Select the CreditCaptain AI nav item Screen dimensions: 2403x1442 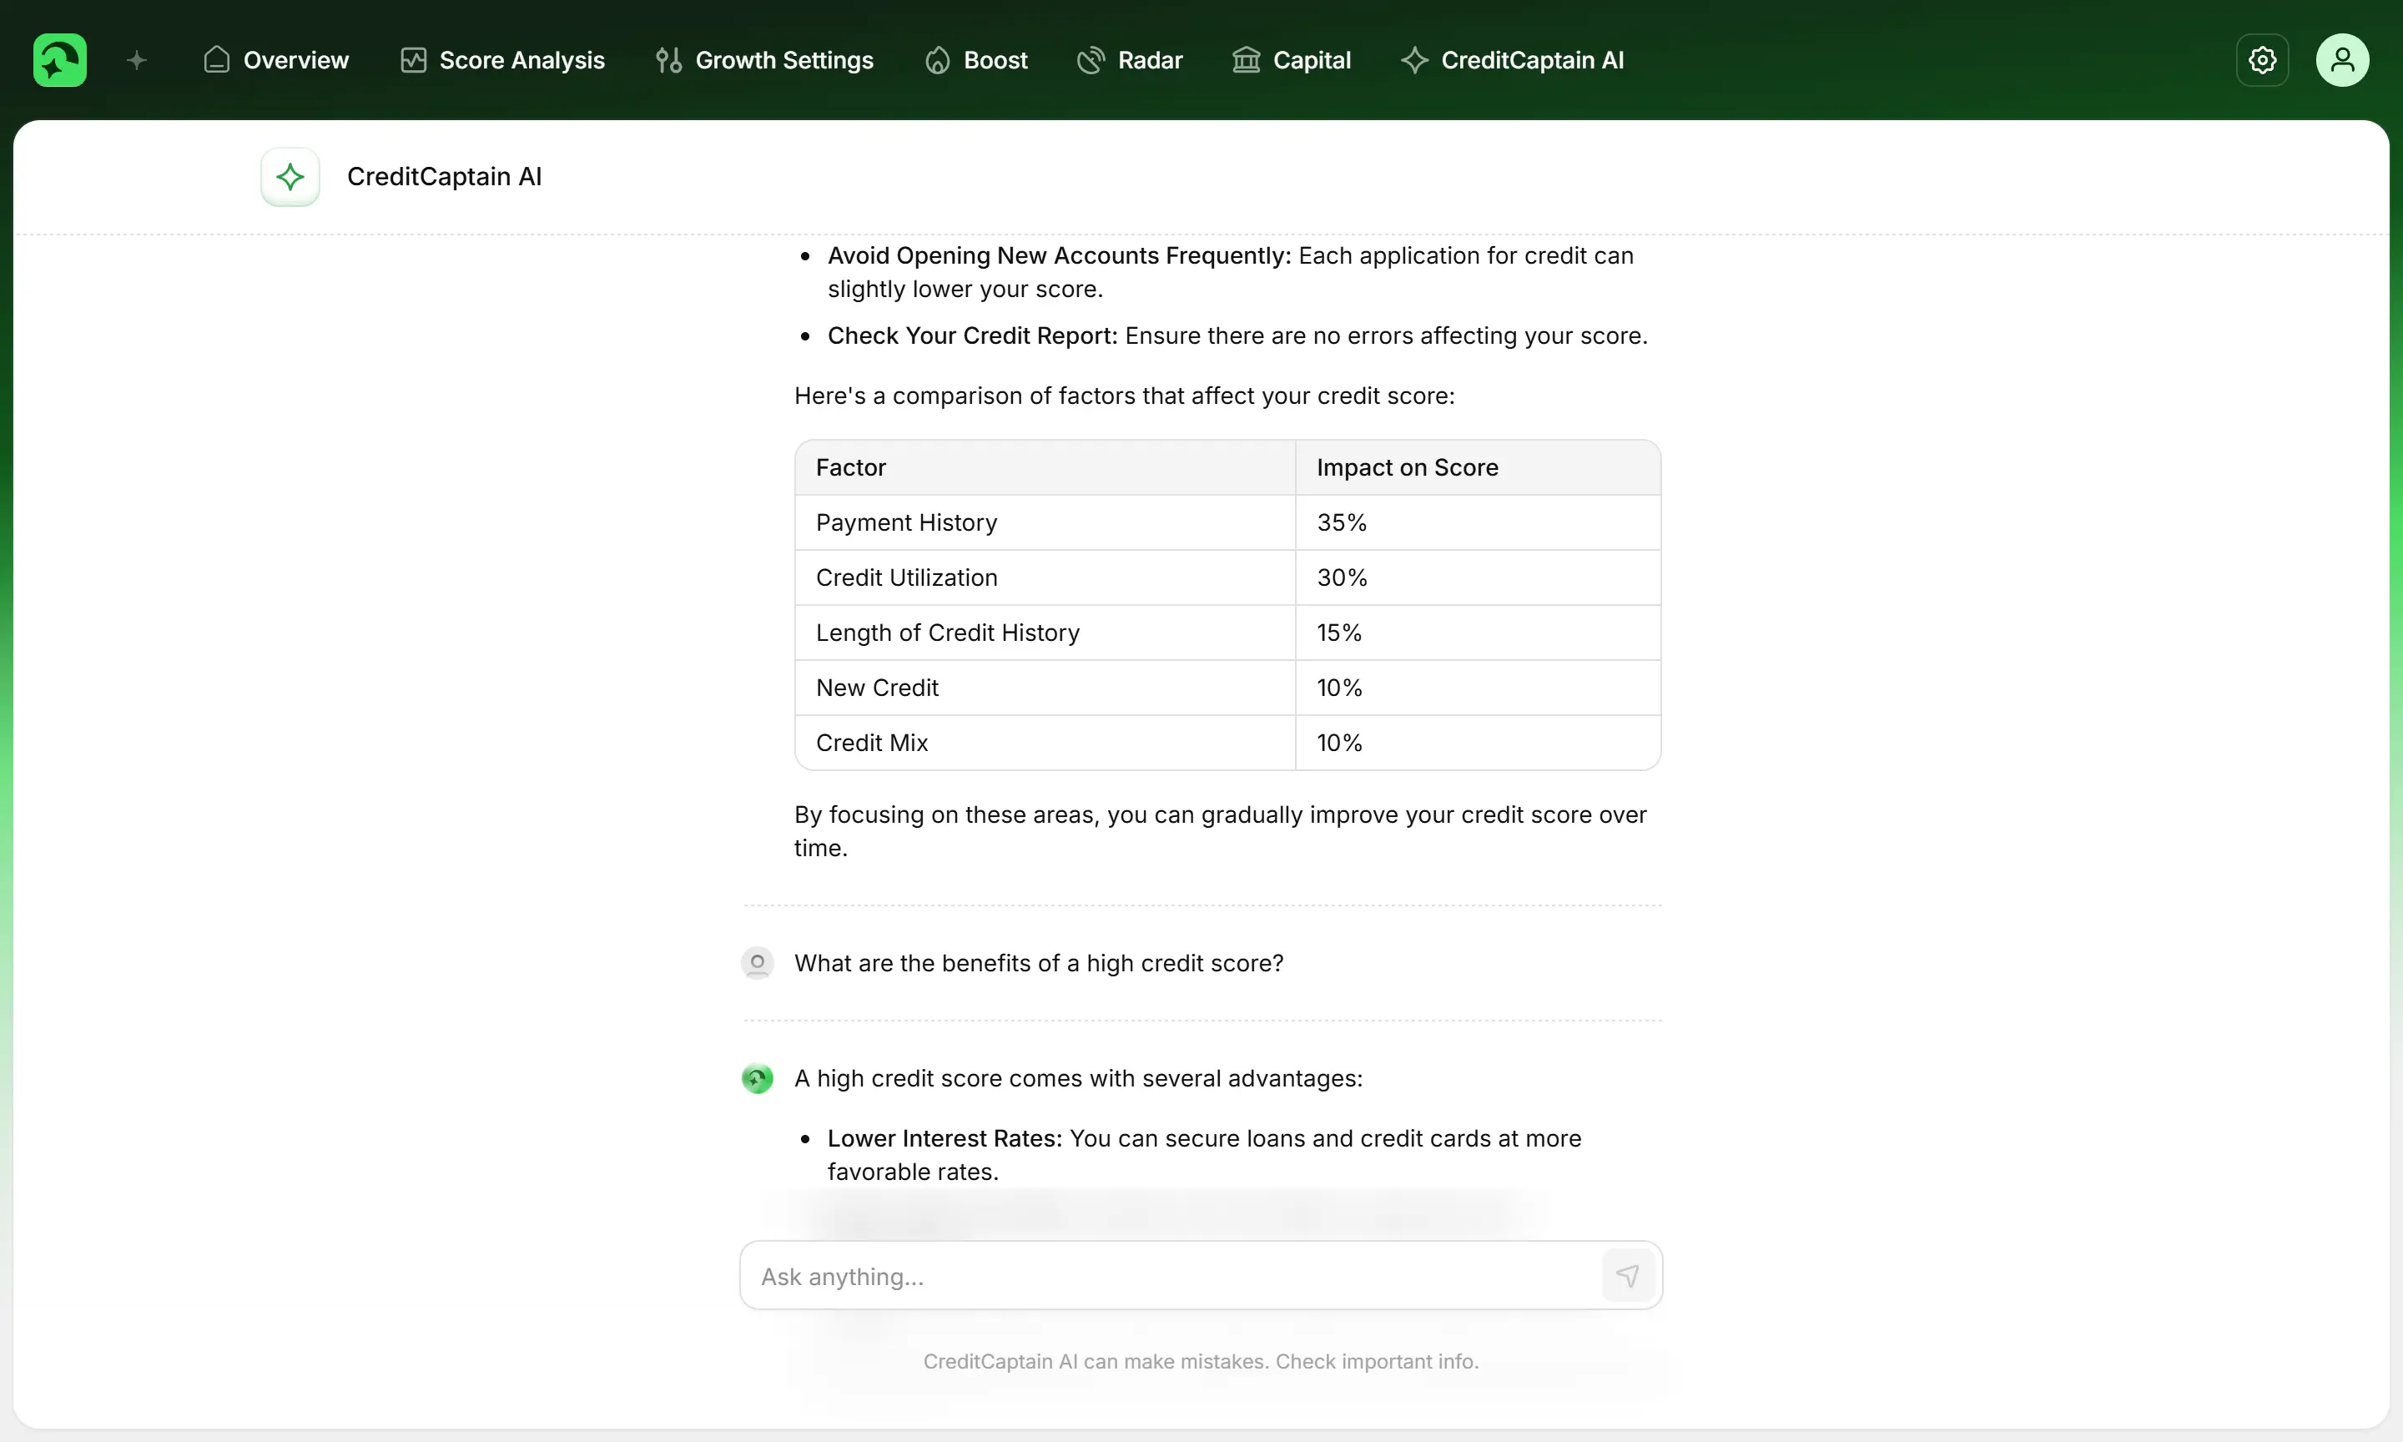pyautogui.click(x=1513, y=60)
